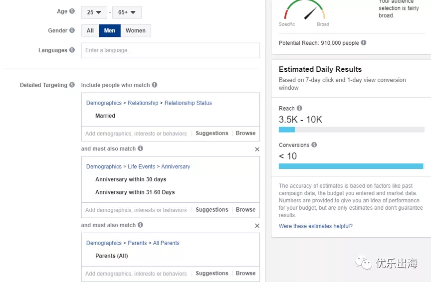Click Suggestions in the Anniversary targeting box
This screenshot has width=431, height=282.
212,210
